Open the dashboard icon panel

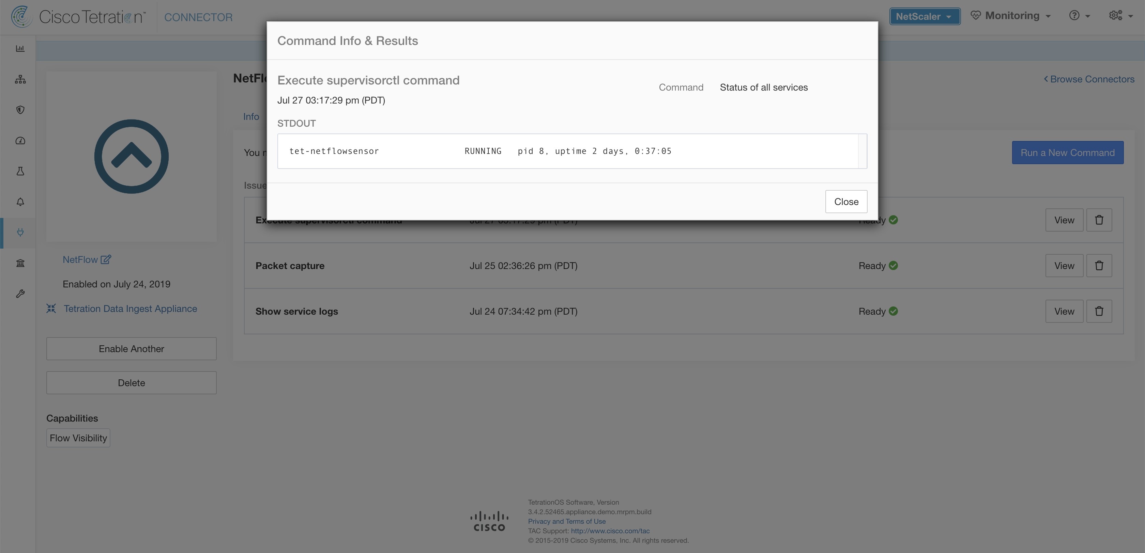tap(19, 47)
